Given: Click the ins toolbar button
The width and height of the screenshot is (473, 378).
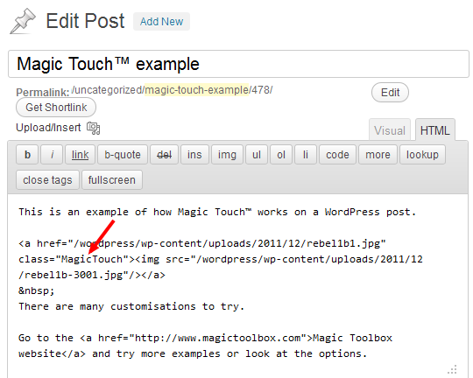Looking at the screenshot, I should (194, 155).
